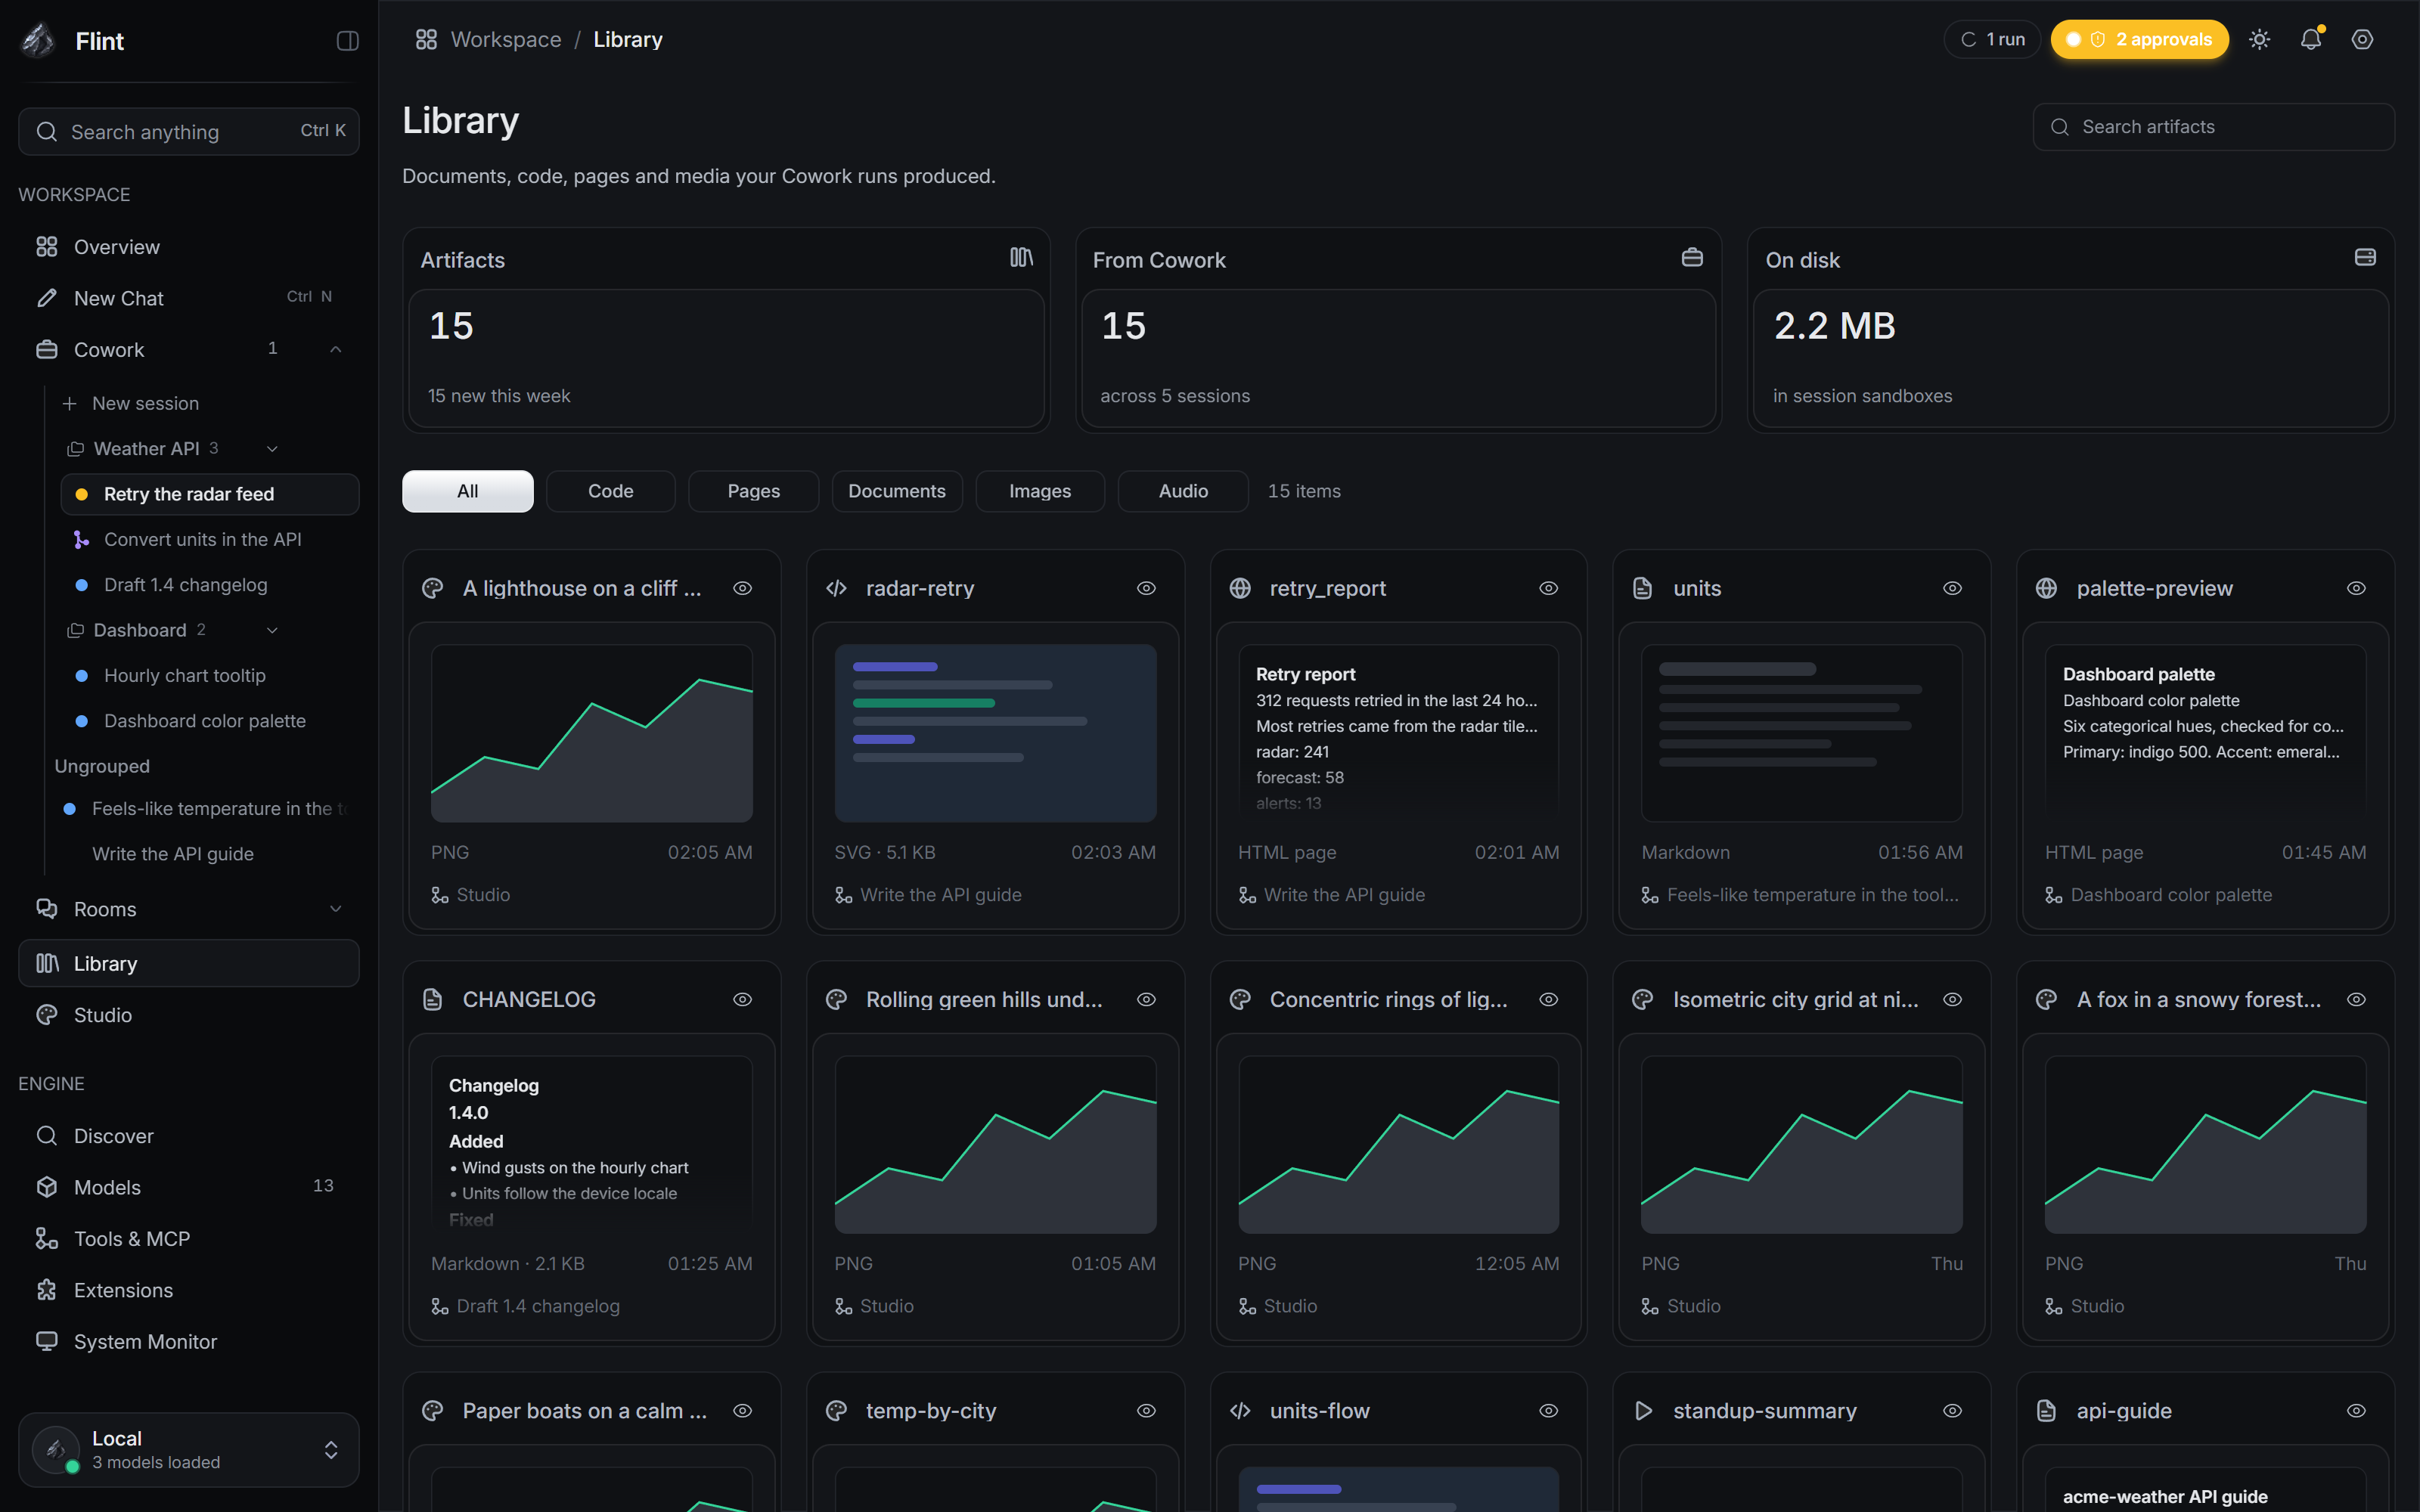Click the eye icon on units card
2420x1512 pixels.
click(x=1952, y=589)
